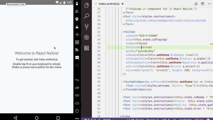
Task: Click the emulator toolbar recent apps button
Action: [77, 88]
